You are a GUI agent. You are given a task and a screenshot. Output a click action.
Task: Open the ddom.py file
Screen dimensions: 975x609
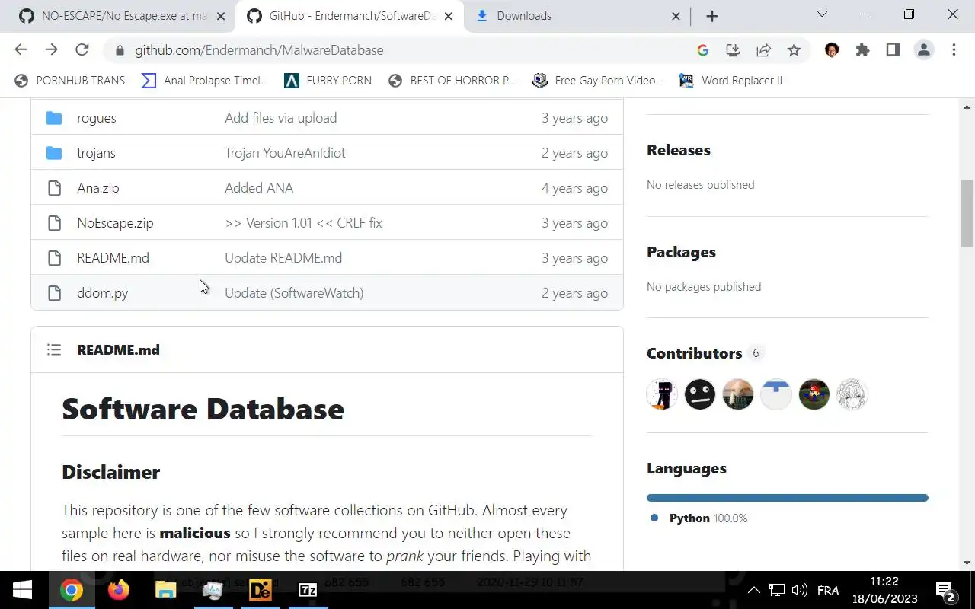pos(102,293)
